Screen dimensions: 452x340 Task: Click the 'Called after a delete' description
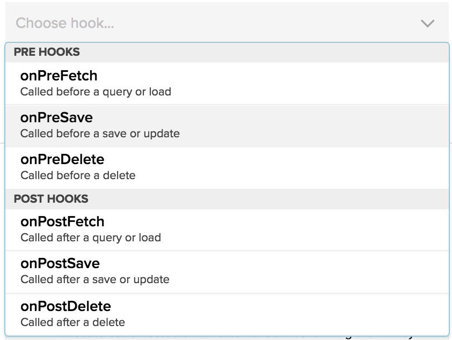pyautogui.click(x=72, y=322)
